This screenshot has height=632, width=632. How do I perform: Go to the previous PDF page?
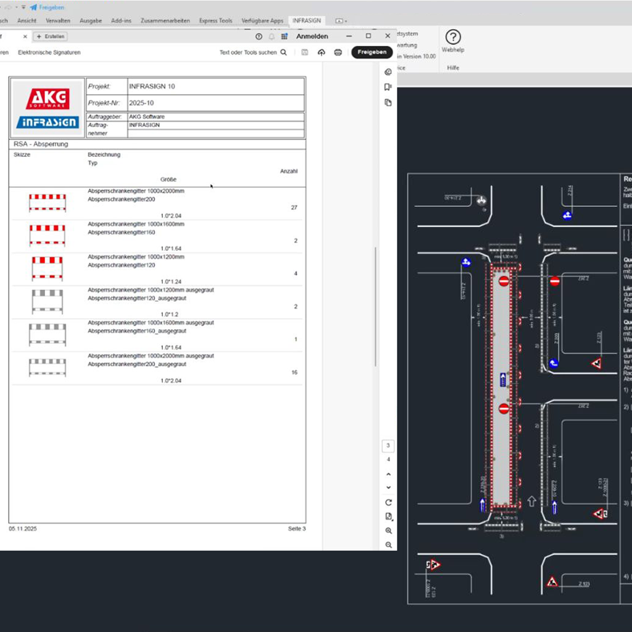(388, 474)
